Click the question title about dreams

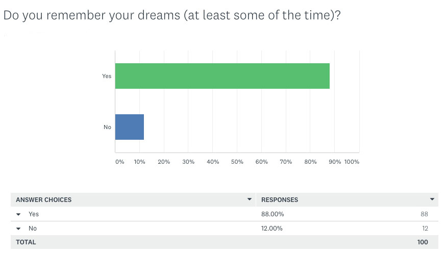click(172, 15)
